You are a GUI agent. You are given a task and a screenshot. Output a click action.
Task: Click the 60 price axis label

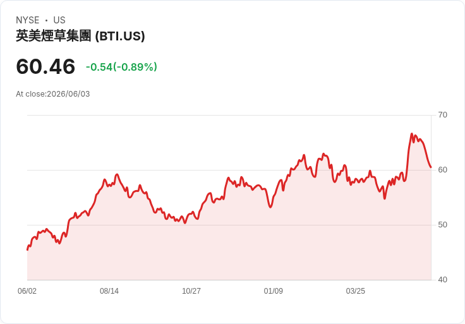pos(442,170)
